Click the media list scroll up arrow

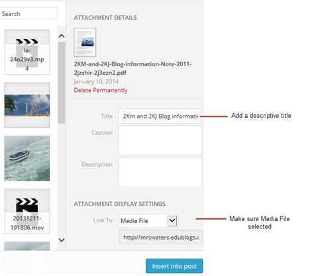[62, 36]
